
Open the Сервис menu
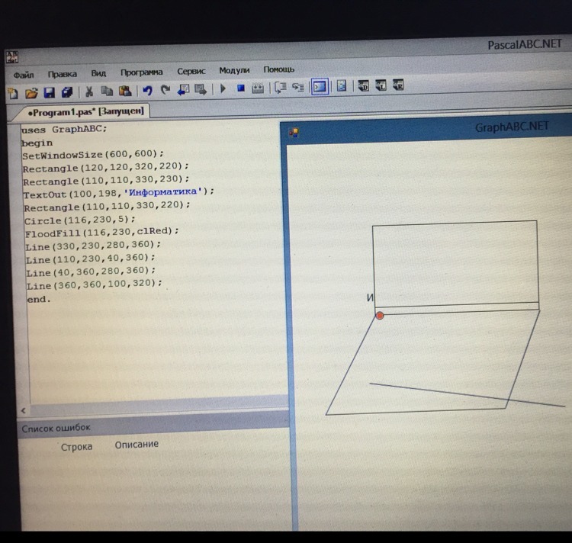[191, 71]
